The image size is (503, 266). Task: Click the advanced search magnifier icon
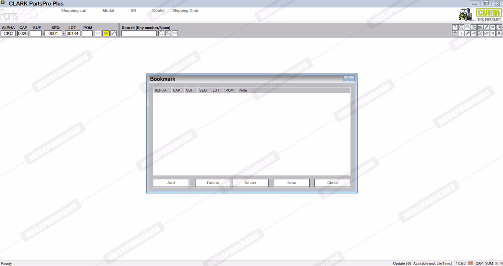(168, 33)
